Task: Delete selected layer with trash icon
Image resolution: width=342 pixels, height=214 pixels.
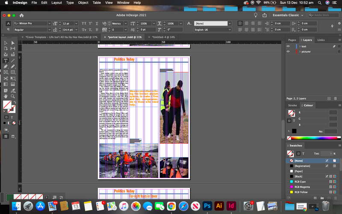Action: [336, 98]
